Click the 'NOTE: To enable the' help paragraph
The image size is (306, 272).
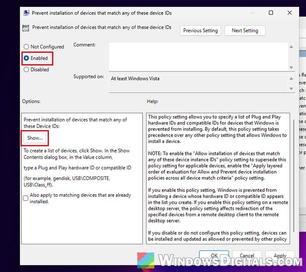[x=217, y=165]
